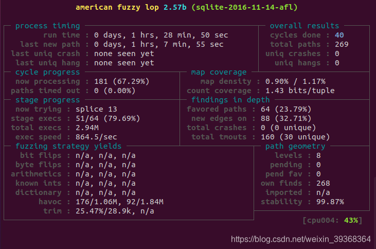
Task: Select trim value '25.47%/28.9k, n/a'
Action: pyautogui.click(x=115, y=211)
